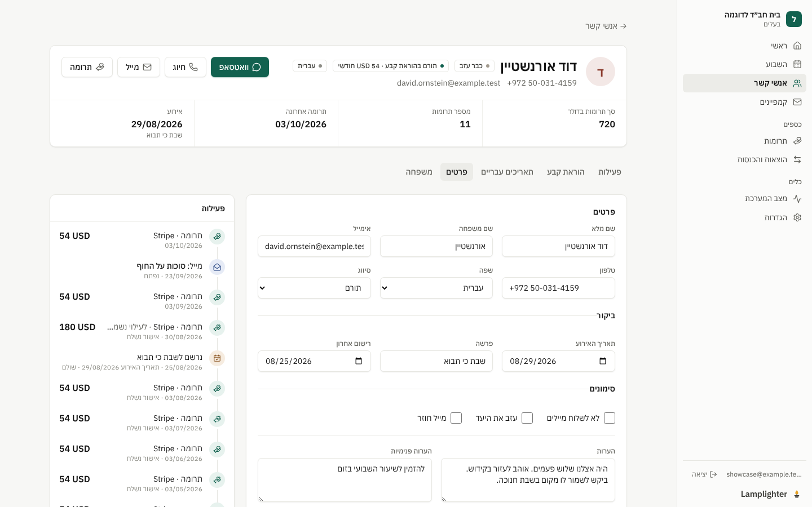This screenshot has height=507, width=812.
Task: Click the הערות פנימיות text area
Action: point(345,480)
